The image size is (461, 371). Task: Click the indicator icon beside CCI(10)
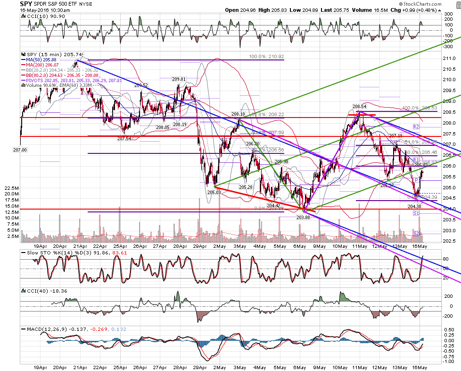(24, 17)
